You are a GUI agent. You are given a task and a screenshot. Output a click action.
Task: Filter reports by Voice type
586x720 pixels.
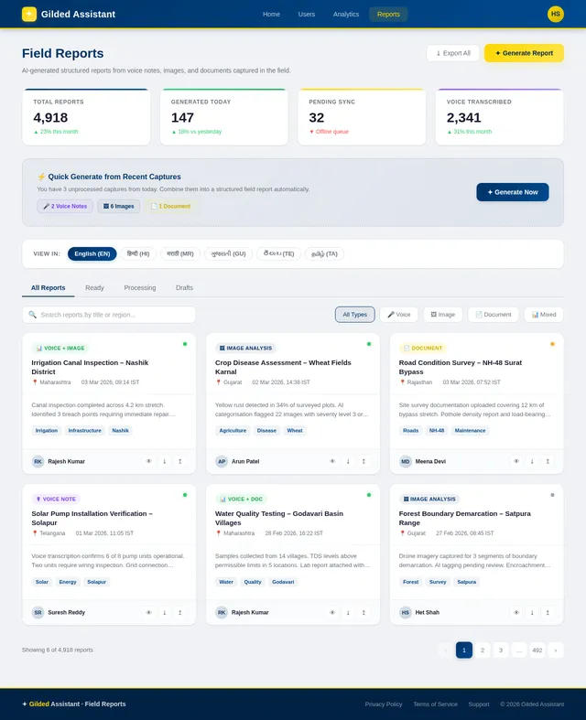[398, 315]
